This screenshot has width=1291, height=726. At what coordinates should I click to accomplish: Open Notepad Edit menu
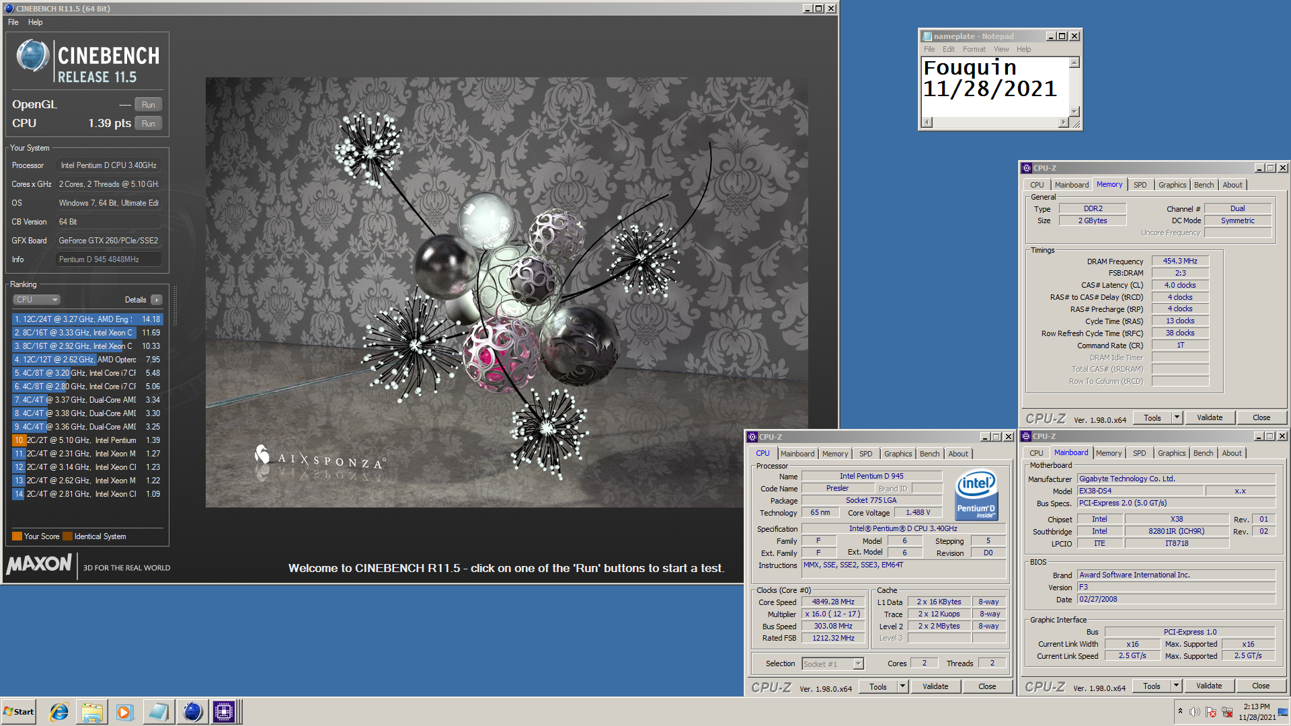click(948, 49)
